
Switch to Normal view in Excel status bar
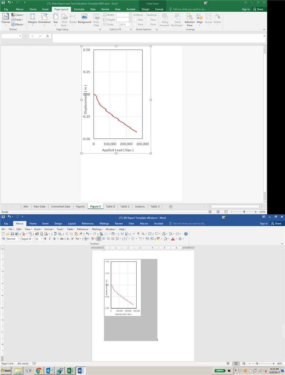(x=210, y=212)
